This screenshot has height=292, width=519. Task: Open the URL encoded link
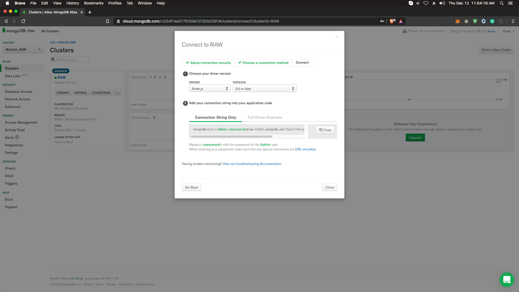(x=305, y=149)
